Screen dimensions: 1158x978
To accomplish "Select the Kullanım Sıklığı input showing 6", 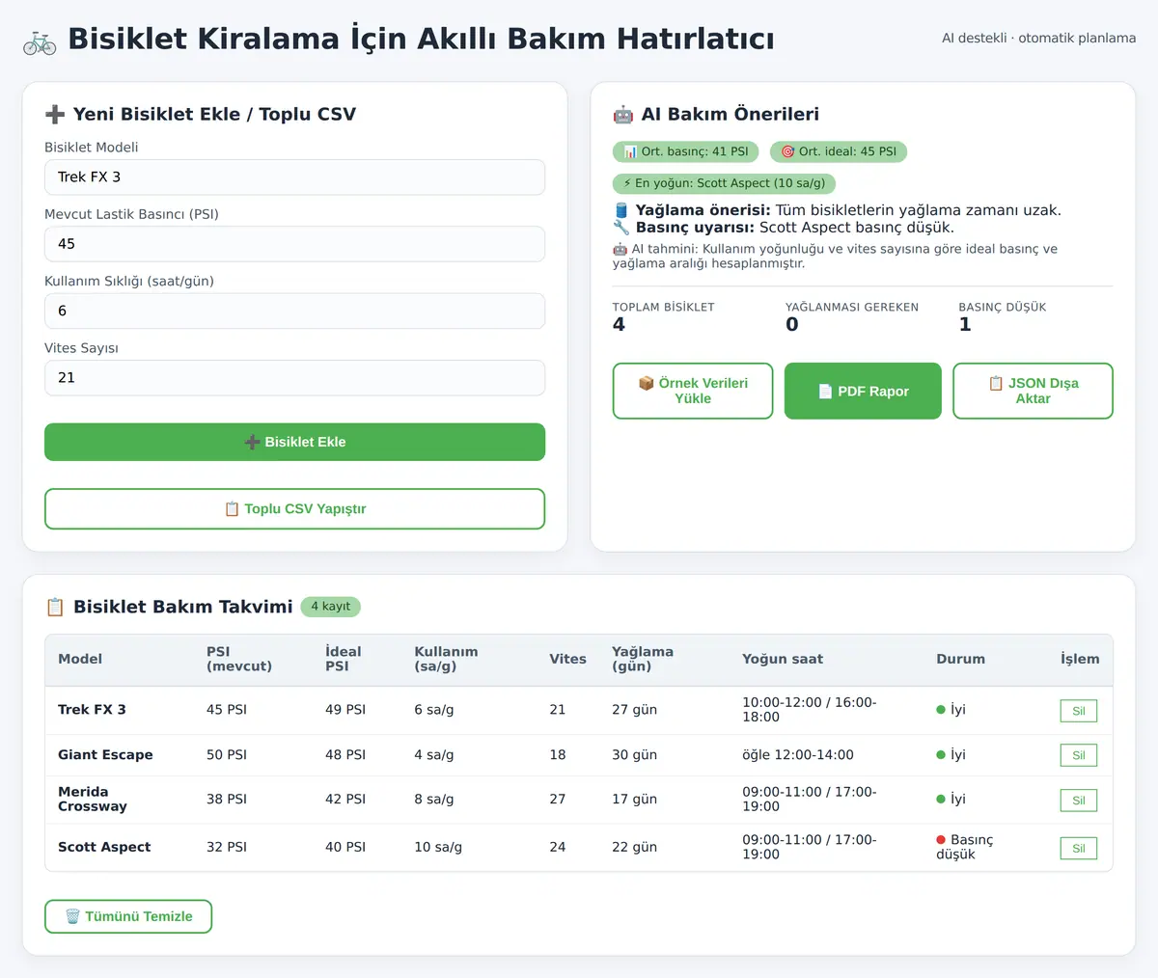I will (x=294, y=311).
